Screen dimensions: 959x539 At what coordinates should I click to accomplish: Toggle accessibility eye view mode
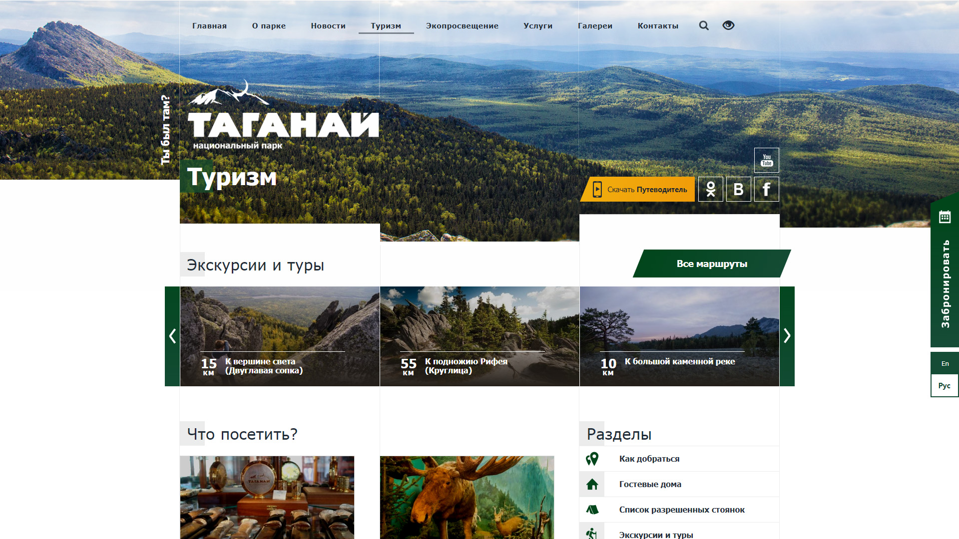tap(728, 25)
